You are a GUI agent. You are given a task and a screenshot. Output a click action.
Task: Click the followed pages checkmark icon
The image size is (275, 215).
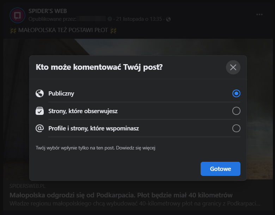point(39,111)
